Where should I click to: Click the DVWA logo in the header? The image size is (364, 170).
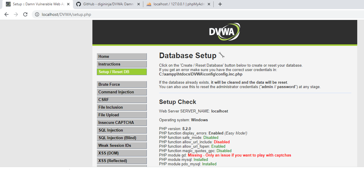[x=225, y=32]
